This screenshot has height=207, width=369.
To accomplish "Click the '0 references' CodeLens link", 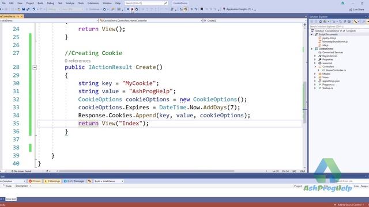I will pyautogui.click(x=77, y=61).
